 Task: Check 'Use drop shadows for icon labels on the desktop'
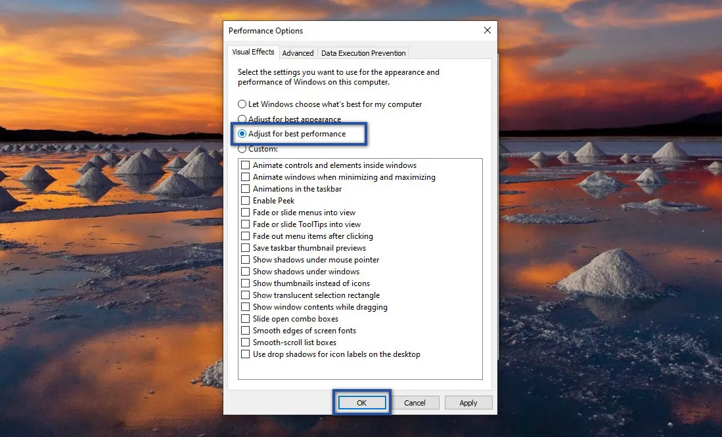tap(246, 354)
